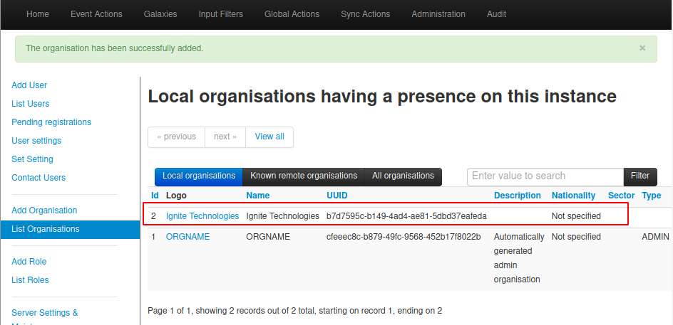The height and width of the screenshot is (325, 673).
Task: Click UUID cfeeec8c-b879-49fc-9568-452b17f8022b
Action: pos(404,237)
